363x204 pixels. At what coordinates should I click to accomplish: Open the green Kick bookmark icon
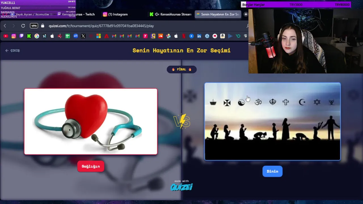(x=29, y=36)
